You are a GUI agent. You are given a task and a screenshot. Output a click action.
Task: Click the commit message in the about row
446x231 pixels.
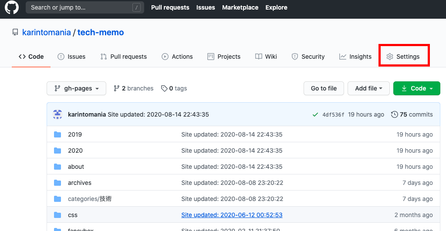click(x=232, y=167)
